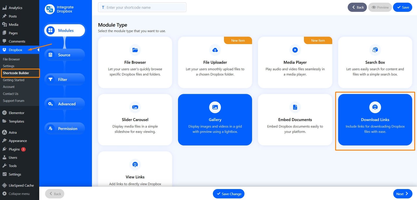Click the Next button
This screenshot has width=417, height=200.
(x=403, y=194)
